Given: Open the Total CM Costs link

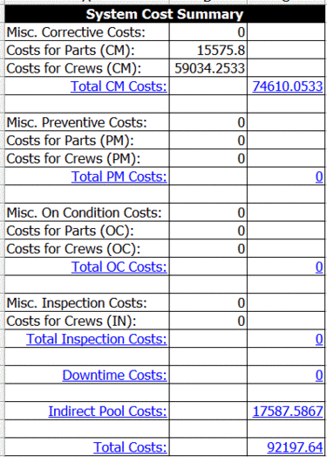Looking at the screenshot, I should point(119,87).
